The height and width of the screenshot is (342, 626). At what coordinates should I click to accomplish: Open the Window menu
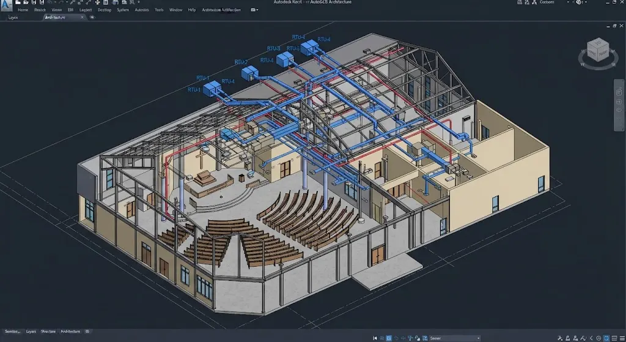pyautogui.click(x=175, y=10)
